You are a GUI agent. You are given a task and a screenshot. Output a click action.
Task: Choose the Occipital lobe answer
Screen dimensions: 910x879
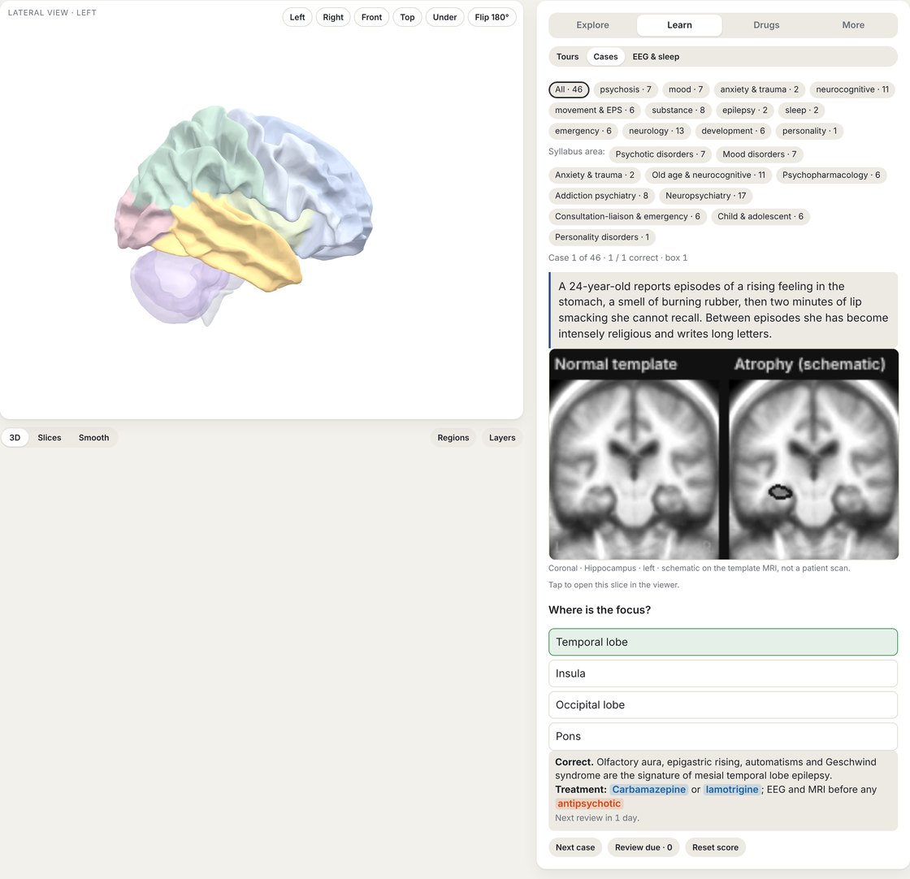(x=723, y=705)
